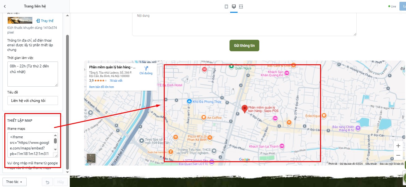Click the Dữ liệu bản đồ ©2025 text
The width and height of the screenshot is (406, 187).
(x=351, y=164)
